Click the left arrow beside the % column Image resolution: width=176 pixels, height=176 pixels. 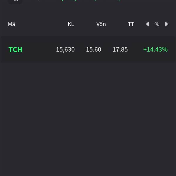[x=147, y=24]
